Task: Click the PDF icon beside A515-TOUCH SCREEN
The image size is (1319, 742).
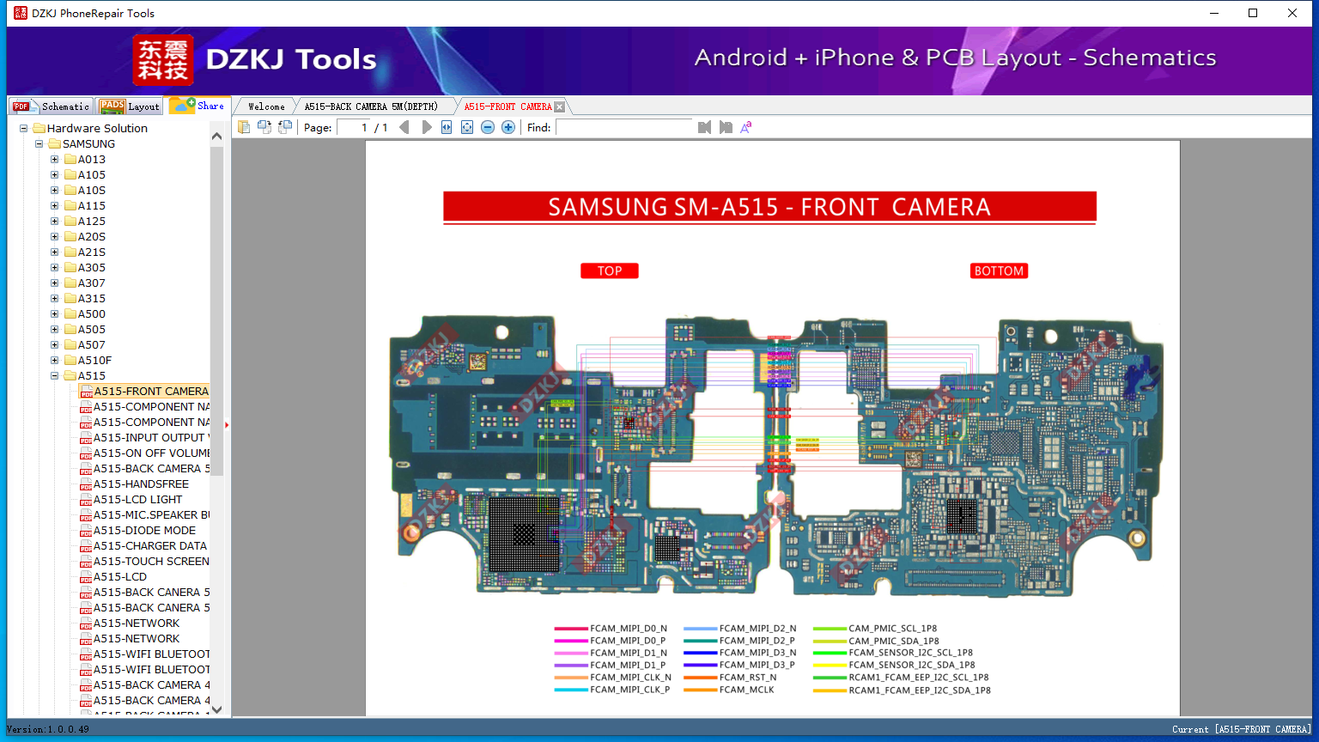Action: pos(86,562)
